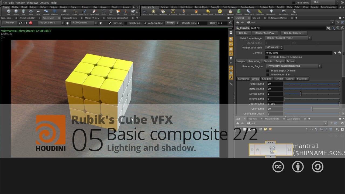Viewport: 345px width, 194px height.
Task: Open the Distant Light shelf tool
Action: pos(207,12)
